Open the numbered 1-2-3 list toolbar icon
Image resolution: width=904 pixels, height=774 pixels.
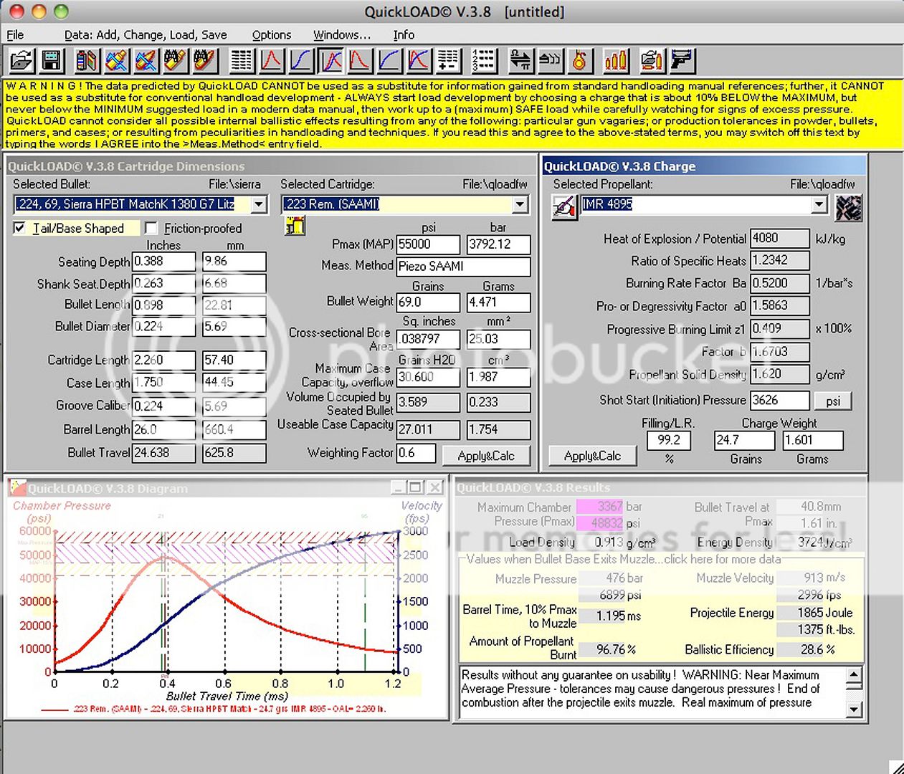point(485,60)
